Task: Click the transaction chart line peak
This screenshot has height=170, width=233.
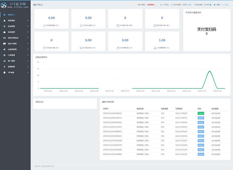Action: (x=209, y=71)
